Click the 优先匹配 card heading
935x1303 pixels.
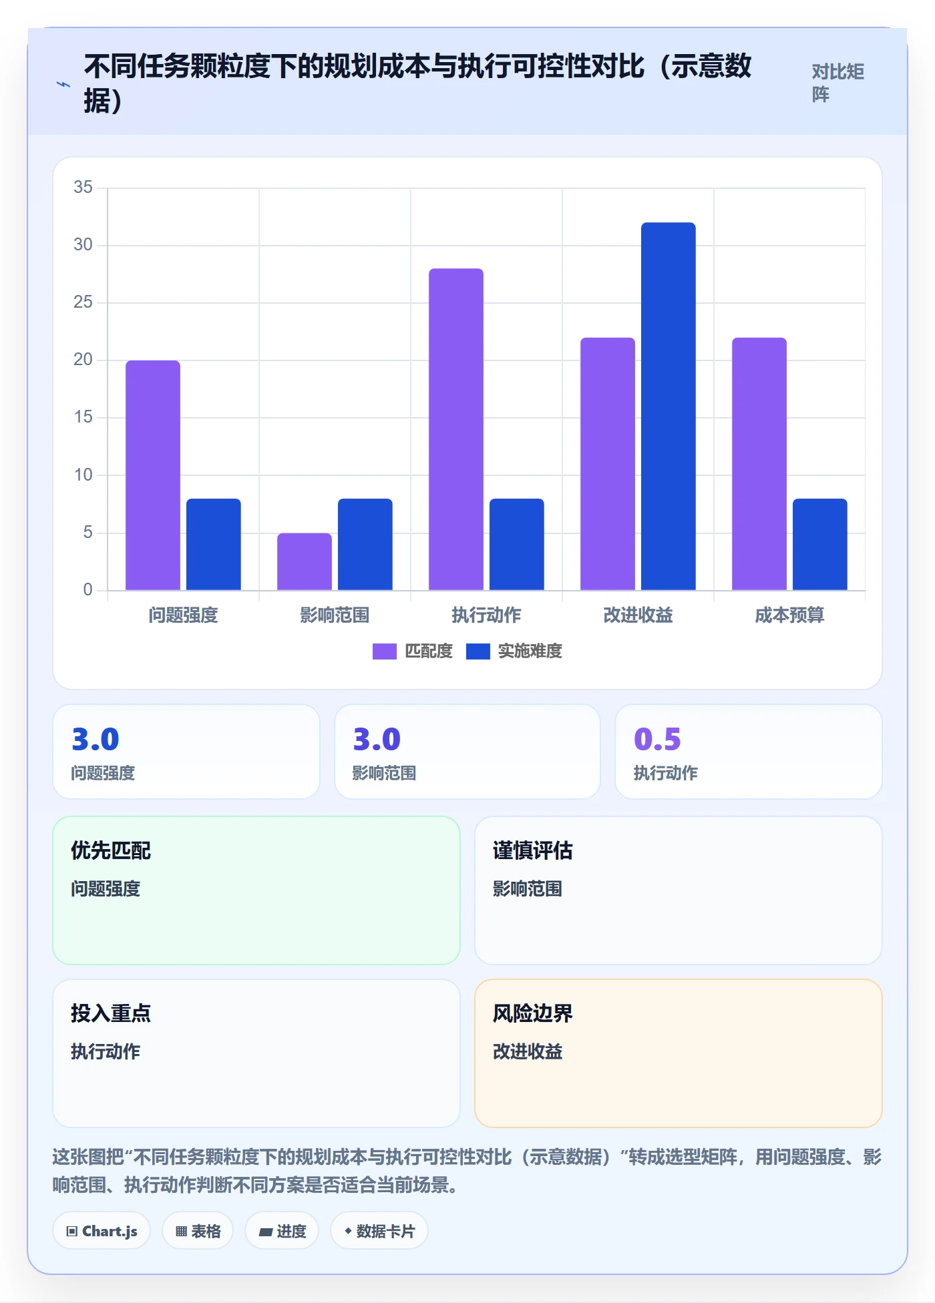(111, 850)
